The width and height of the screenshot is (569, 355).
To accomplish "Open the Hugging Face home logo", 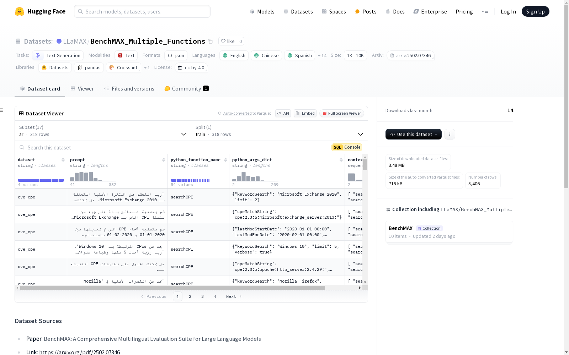I will [40, 11].
